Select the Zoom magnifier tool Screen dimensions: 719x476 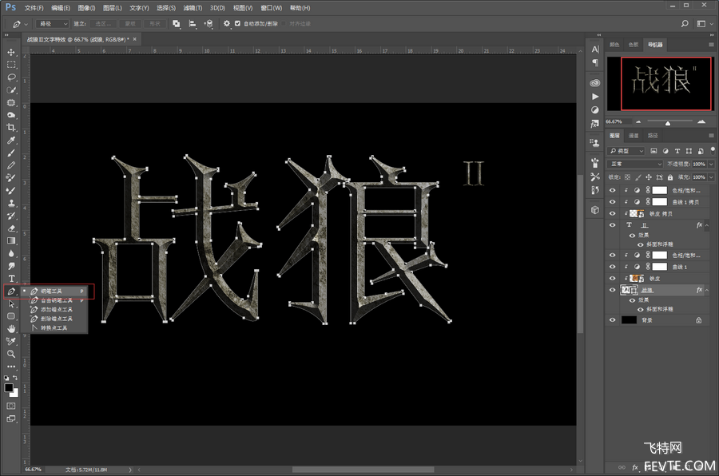(x=11, y=354)
